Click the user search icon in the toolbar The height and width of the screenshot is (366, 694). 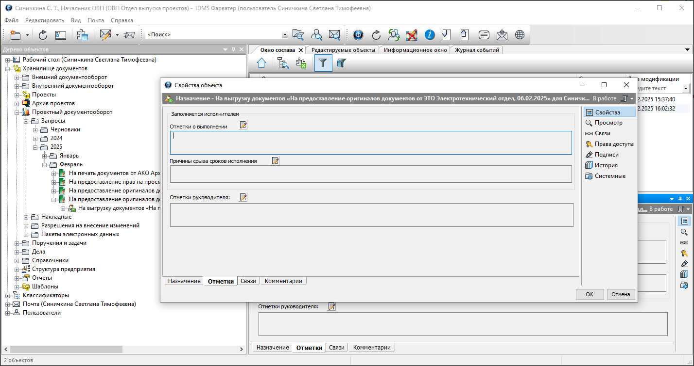(x=316, y=35)
